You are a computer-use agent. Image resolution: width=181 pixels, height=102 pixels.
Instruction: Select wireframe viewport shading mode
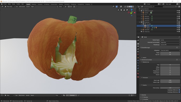pos(127,6)
